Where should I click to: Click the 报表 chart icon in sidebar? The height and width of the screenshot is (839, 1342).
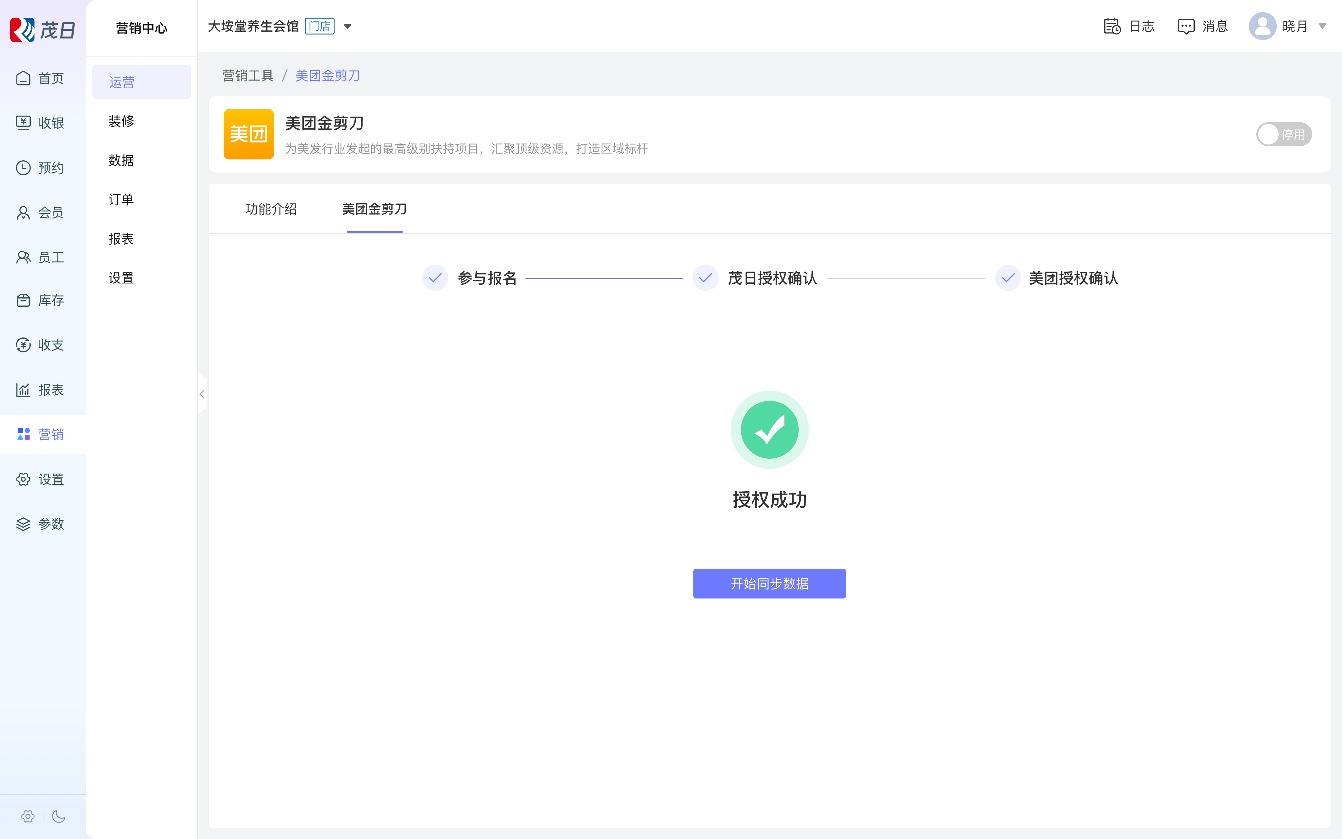(23, 390)
